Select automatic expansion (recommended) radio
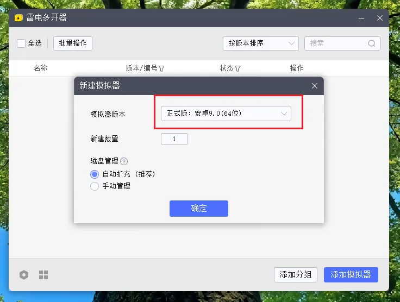This screenshot has width=400, height=302. 95,174
